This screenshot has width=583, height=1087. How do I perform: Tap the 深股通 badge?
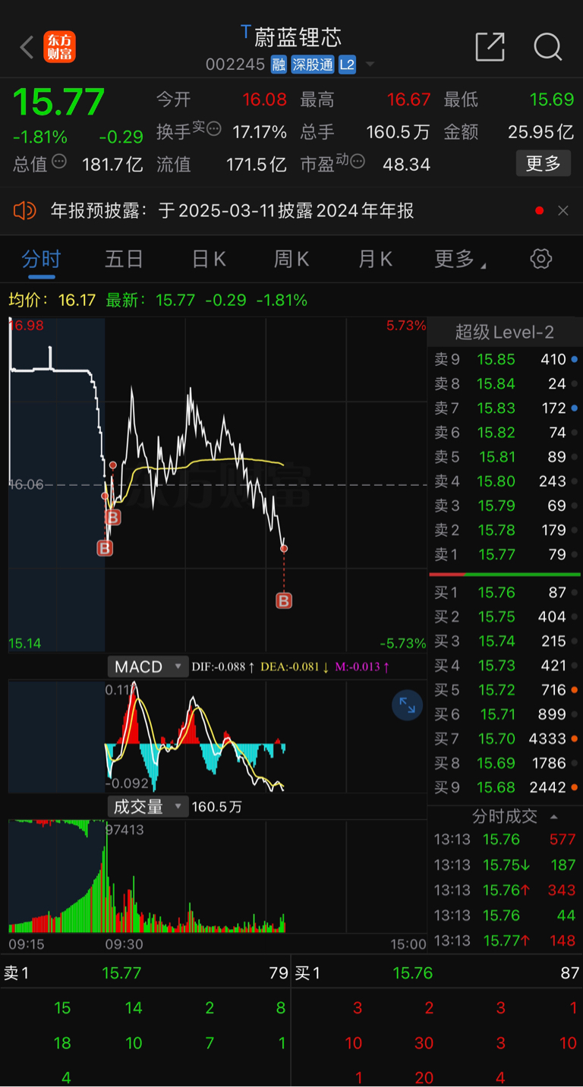(313, 65)
